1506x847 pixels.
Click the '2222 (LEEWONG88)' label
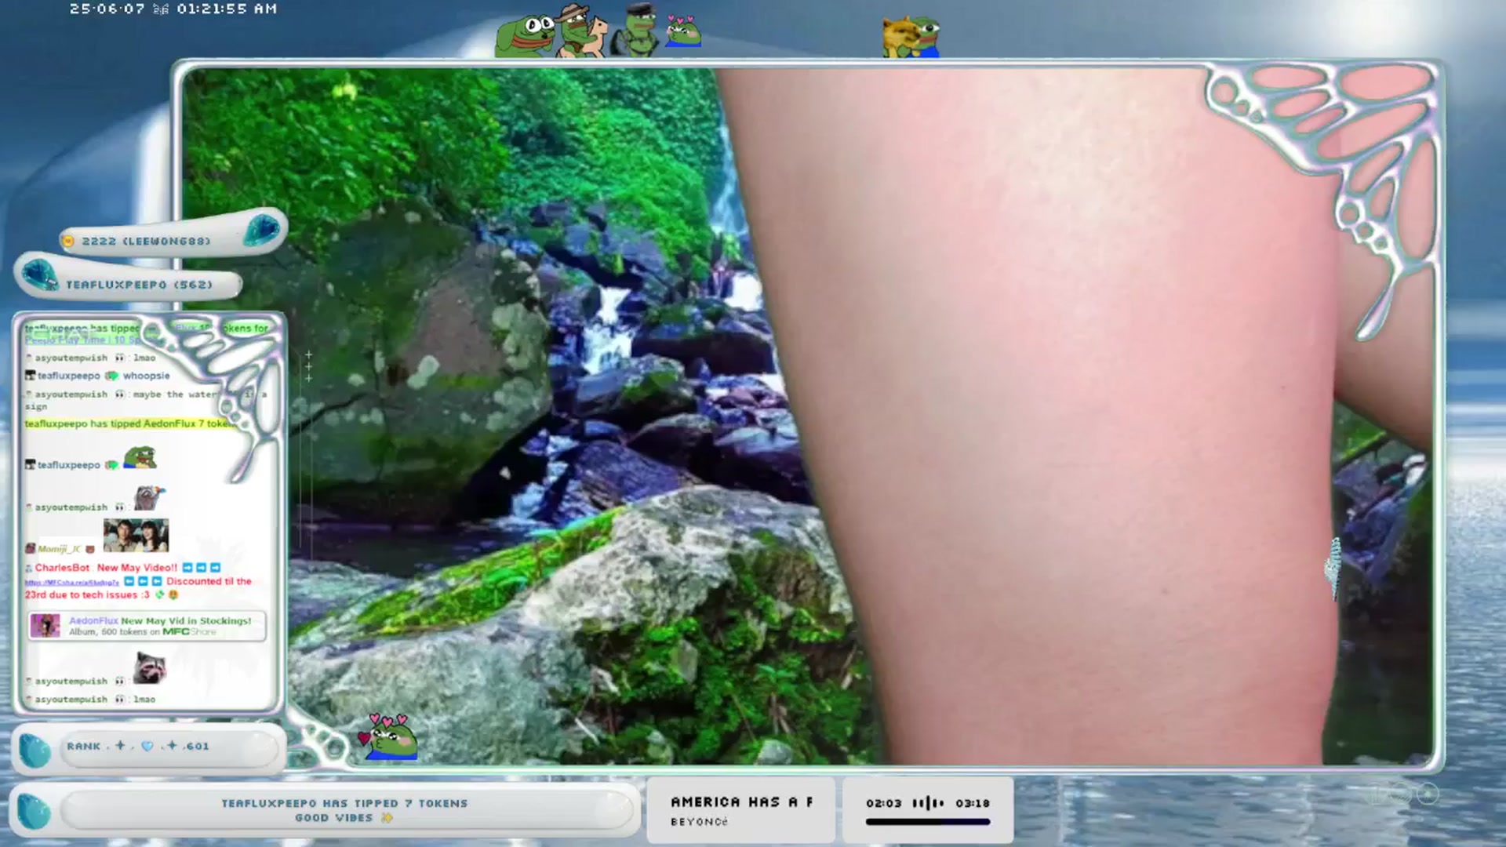pyautogui.click(x=146, y=242)
